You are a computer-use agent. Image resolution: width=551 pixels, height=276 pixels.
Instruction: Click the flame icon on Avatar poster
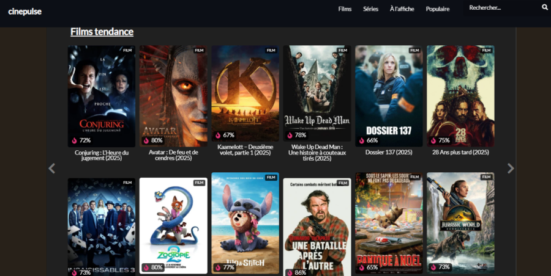[x=146, y=140]
